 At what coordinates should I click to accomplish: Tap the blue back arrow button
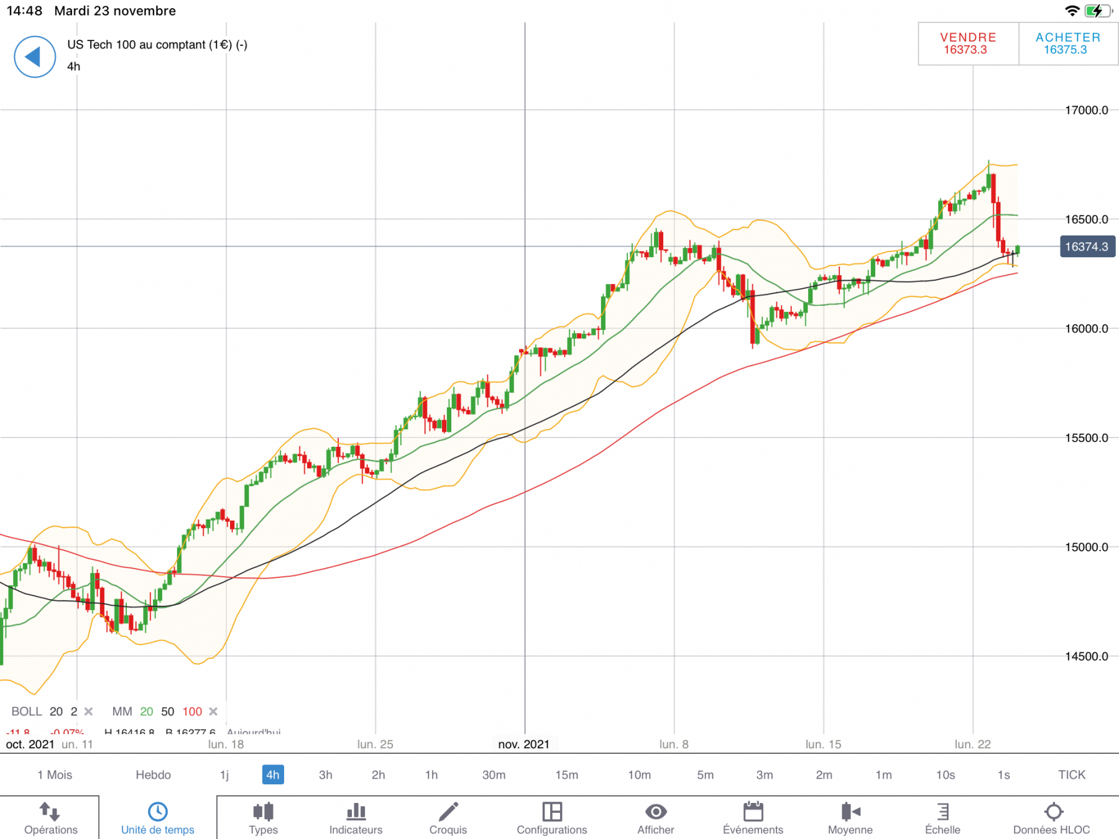tap(35, 57)
